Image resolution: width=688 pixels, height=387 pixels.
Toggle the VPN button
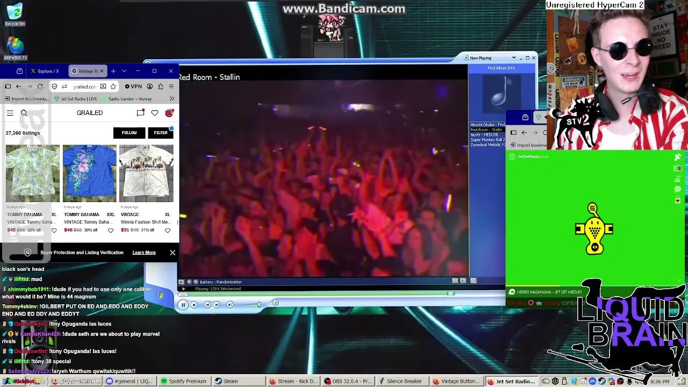coord(133,86)
